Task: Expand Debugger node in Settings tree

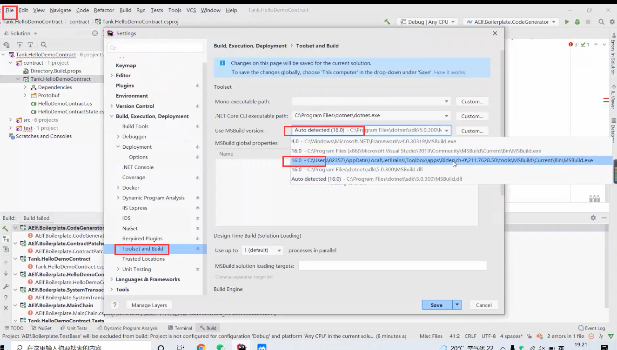Action: [x=118, y=137]
